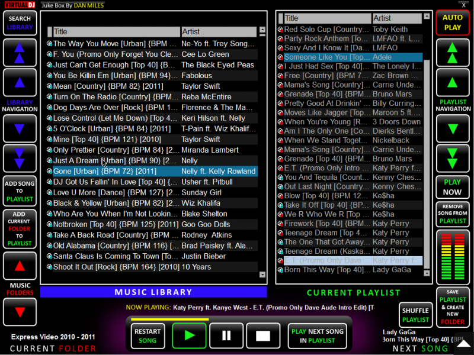
Task: Click the VirtualDJ logo
Action: point(20,5)
